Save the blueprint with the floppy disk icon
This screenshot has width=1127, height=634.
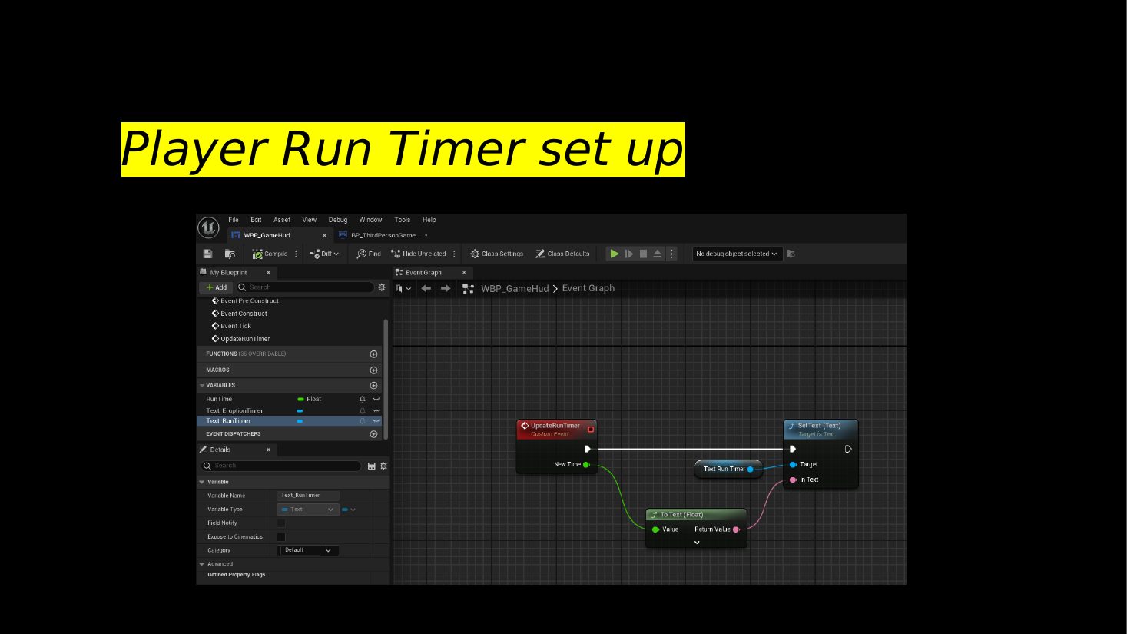(x=207, y=254)
